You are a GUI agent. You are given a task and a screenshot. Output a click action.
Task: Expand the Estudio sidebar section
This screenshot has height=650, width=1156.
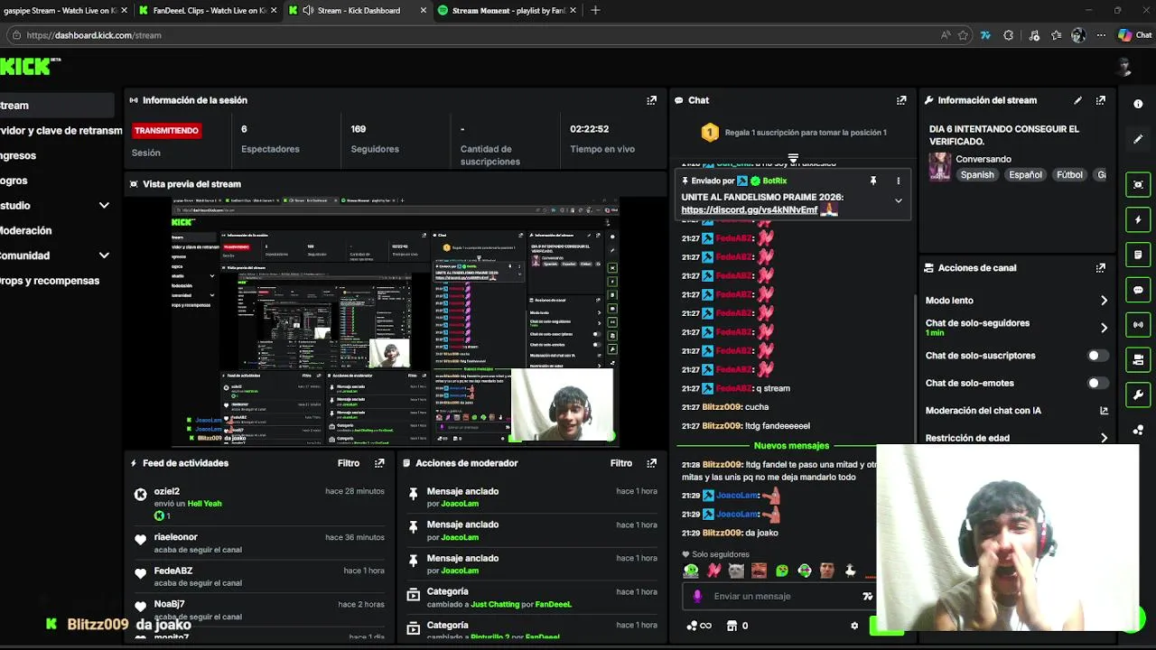[104, 205]
